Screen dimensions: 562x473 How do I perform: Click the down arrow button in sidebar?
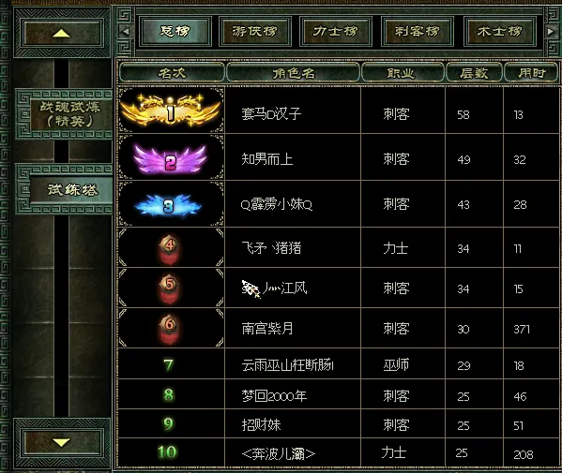pos(62,443)
